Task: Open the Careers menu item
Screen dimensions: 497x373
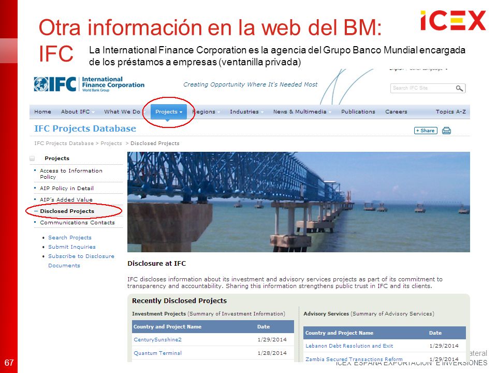Action: click(396, 112)
